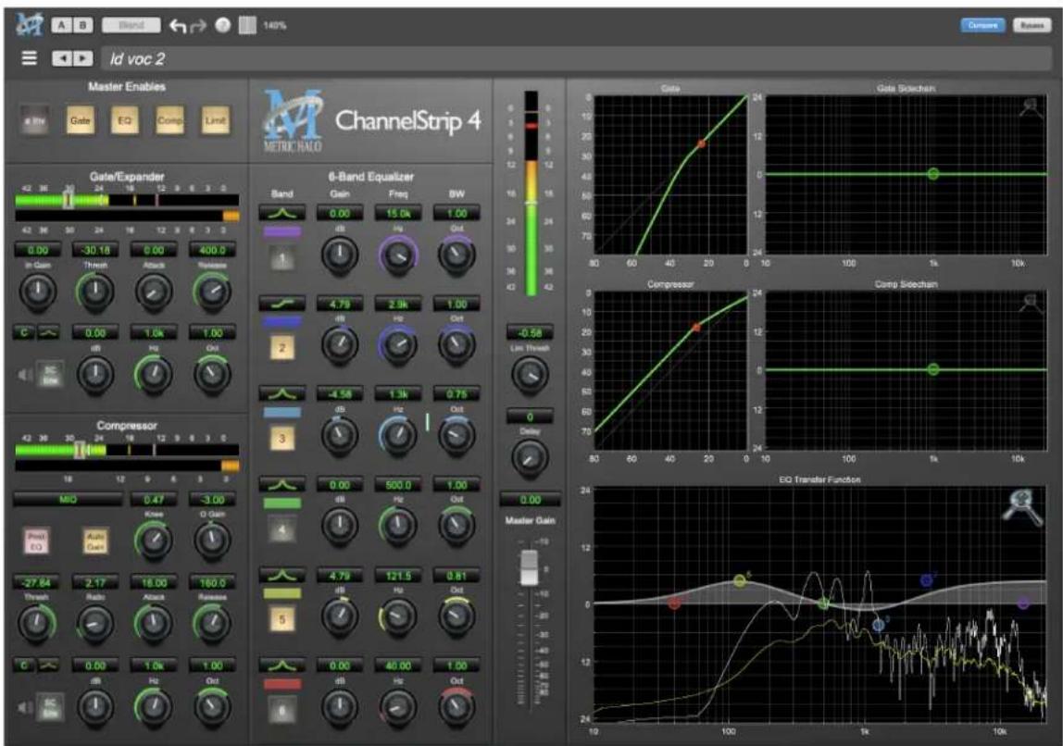Click the analyzer icon in Comp Sidechain graph

(x=1032, y=304)
